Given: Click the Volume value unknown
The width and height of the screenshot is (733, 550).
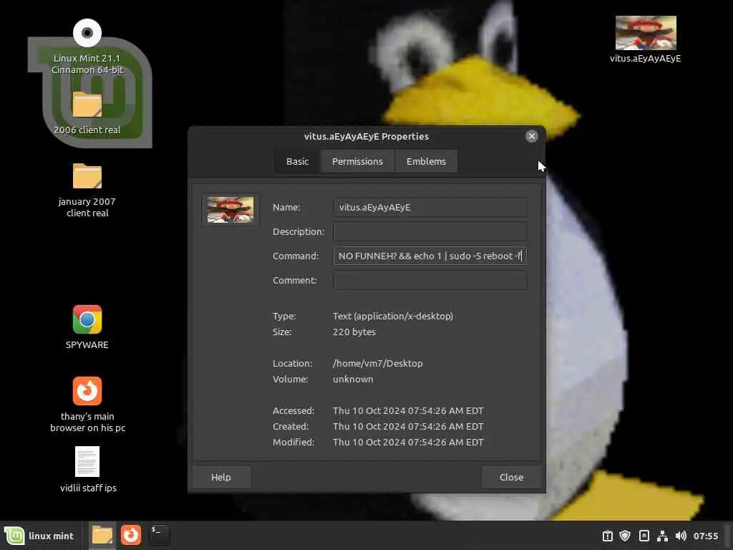Looking at the screenshot, I should [x=353, y=380].
